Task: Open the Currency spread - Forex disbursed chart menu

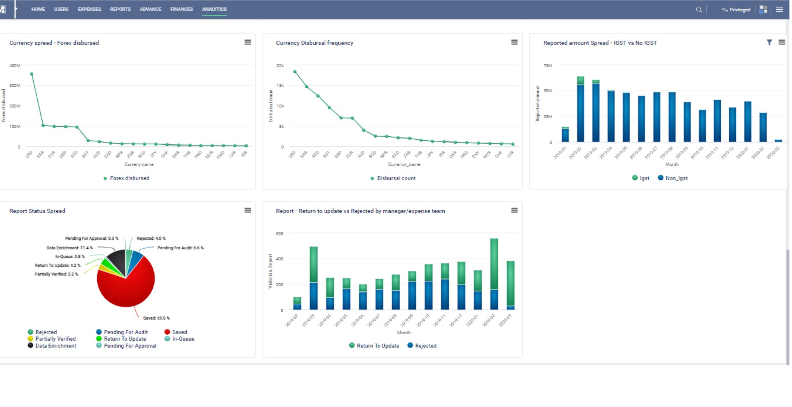Action: coord(247,42)
